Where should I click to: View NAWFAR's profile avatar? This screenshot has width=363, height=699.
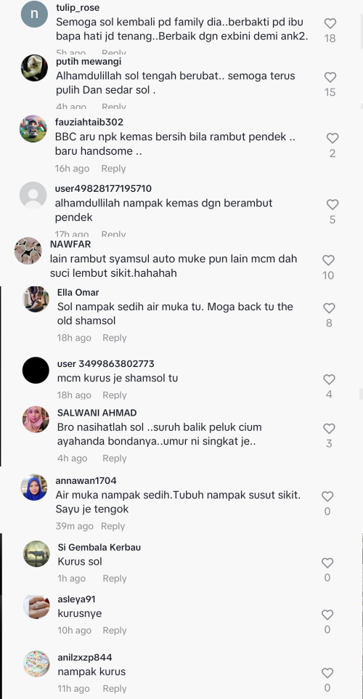point(28,251)
